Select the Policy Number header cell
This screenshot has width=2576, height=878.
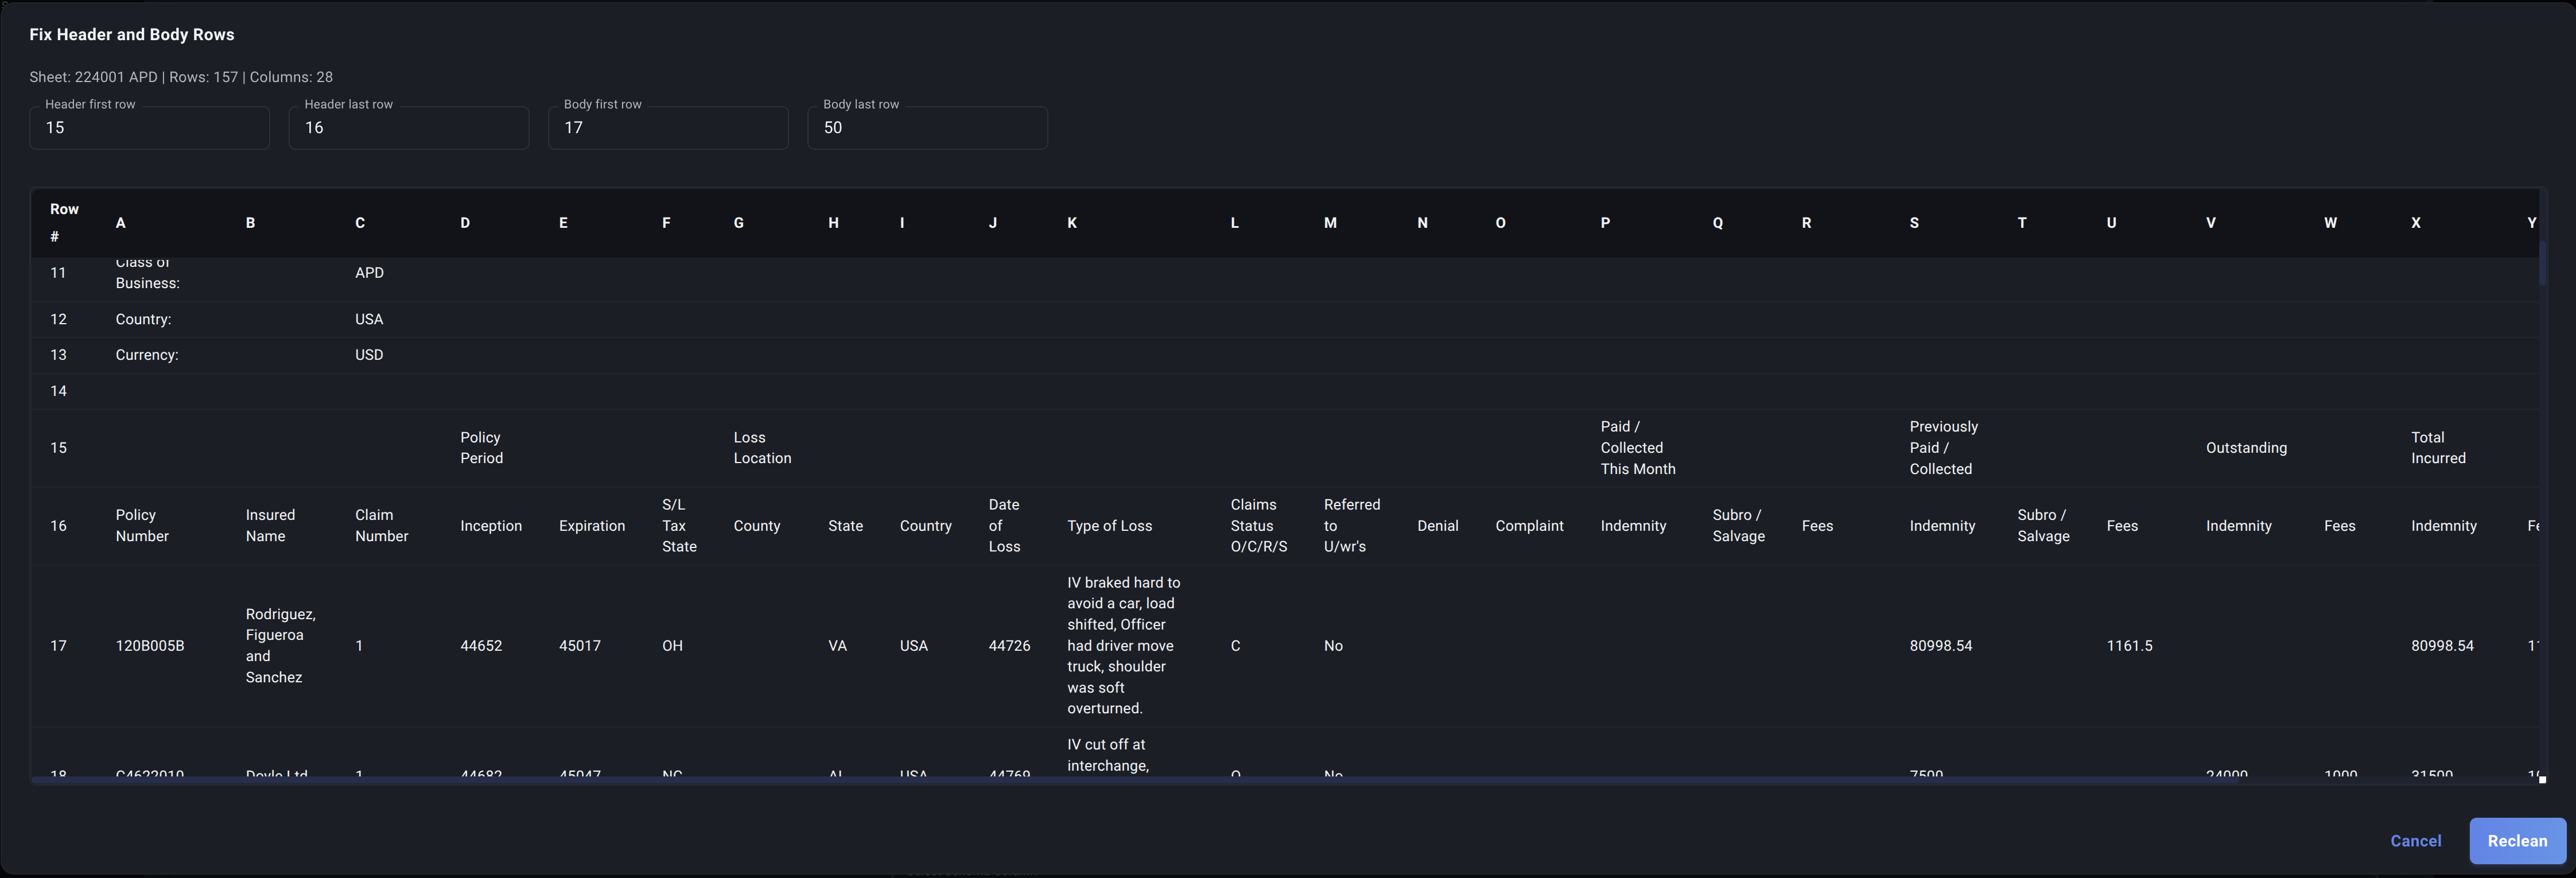click(142, 525)
